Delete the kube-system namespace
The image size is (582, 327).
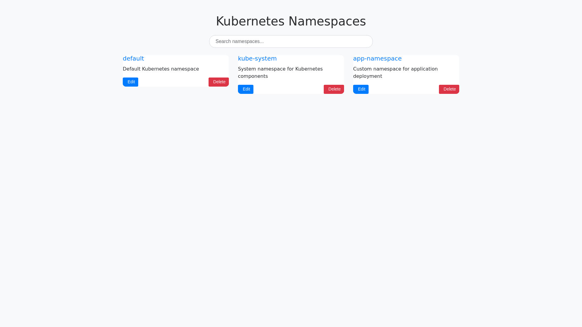tap(334, 89)
